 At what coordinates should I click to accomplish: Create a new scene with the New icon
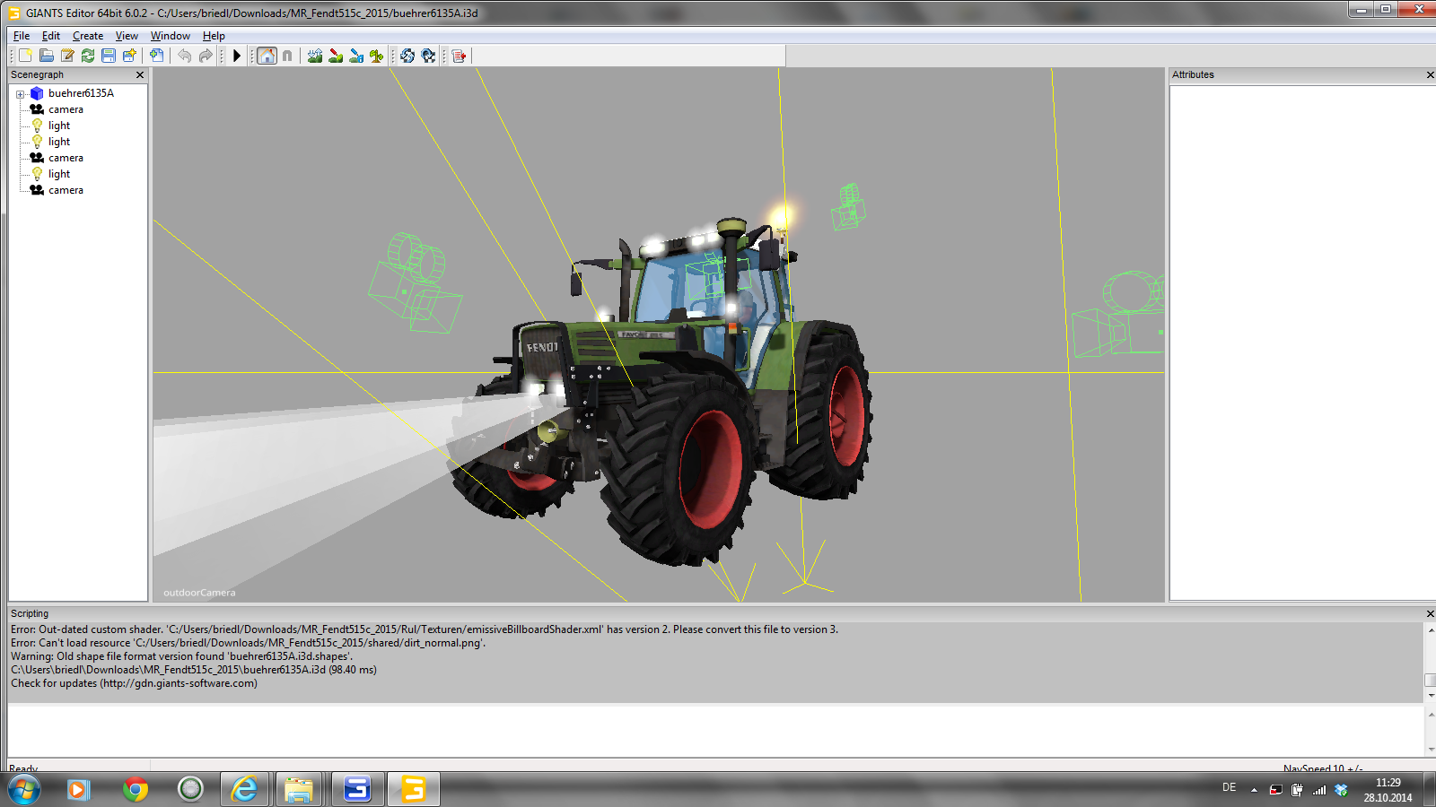[x=25, y=56]
